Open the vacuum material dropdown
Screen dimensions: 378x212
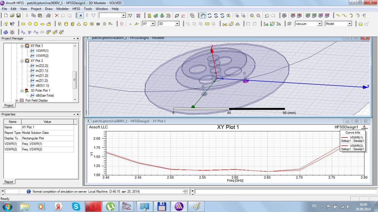(x=319, y=24)
